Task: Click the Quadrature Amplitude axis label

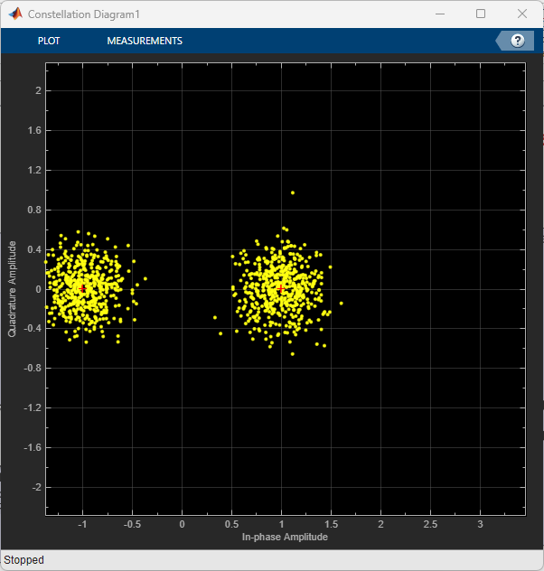Action: click(x=12, y=289)
